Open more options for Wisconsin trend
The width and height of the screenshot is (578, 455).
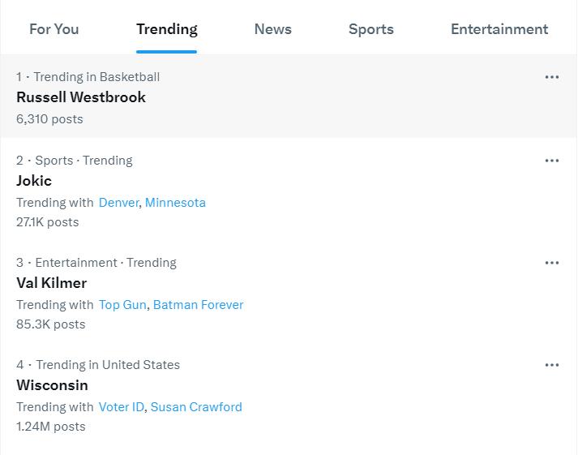[552, 365]
